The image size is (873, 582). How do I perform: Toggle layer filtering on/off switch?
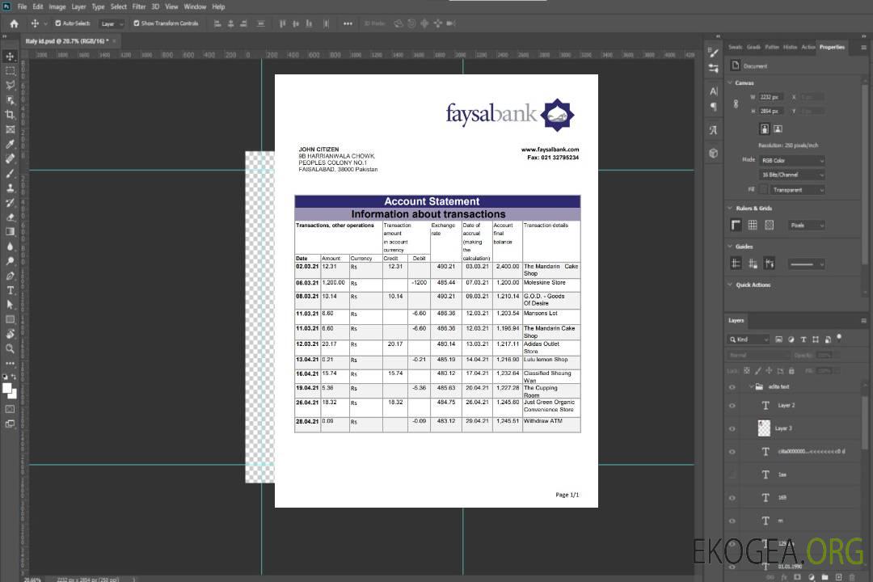tap(839, 338)
